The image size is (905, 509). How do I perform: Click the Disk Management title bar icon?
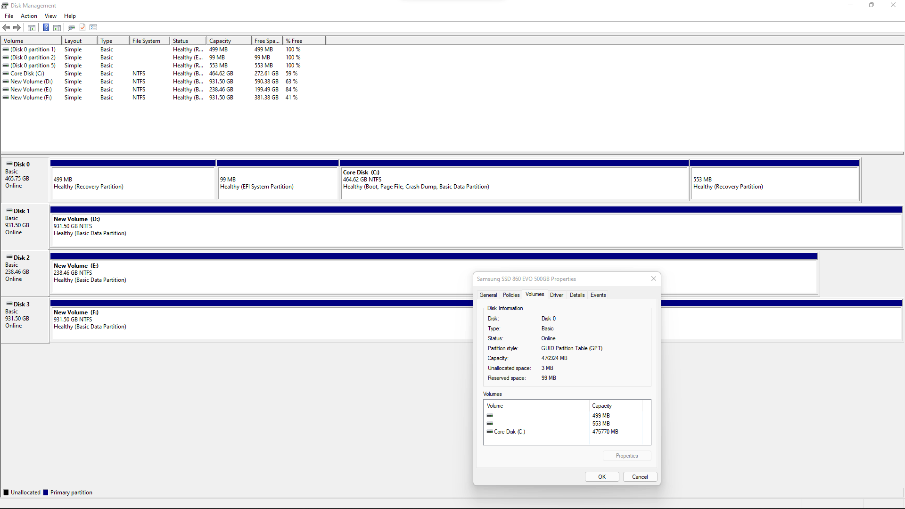[5, 5]
